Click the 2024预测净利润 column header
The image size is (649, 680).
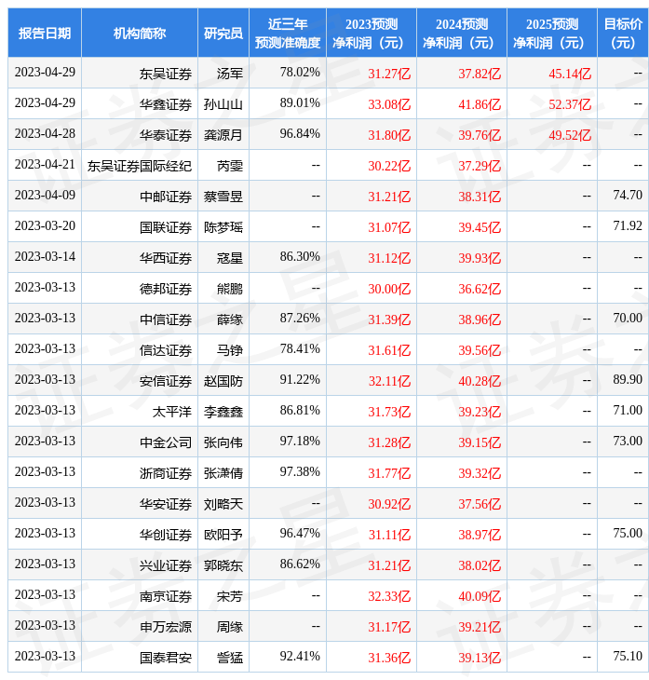tap(462, 33)
